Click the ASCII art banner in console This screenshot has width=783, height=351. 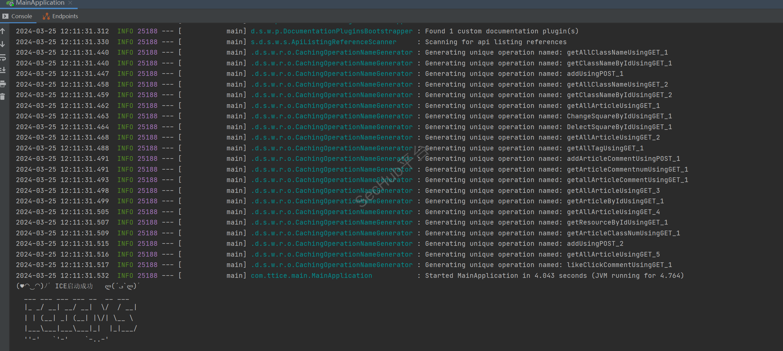pyautogui.click(x=80, y=318)
